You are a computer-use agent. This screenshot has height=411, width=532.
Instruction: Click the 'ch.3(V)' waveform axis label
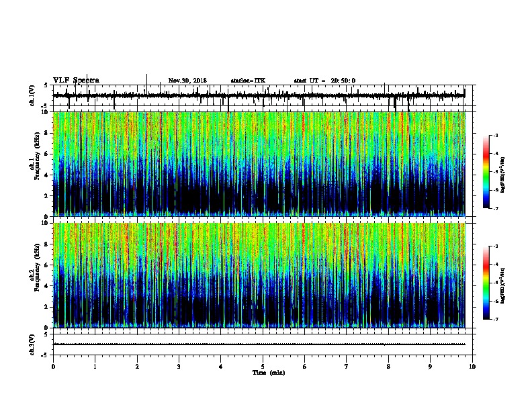point(32,345)
